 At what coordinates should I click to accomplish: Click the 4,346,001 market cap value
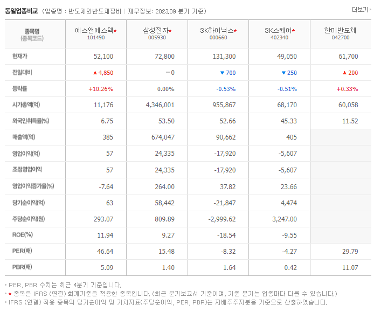pos(160,105)
